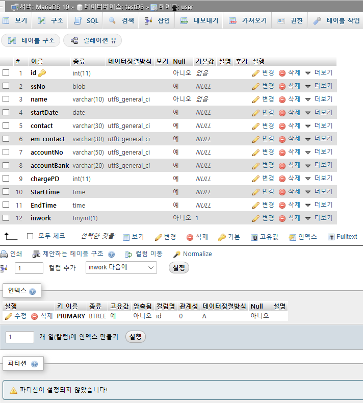Open the 내보내기 export tab
This screenshot has height=403, width=363.
[x=199, y=20]
